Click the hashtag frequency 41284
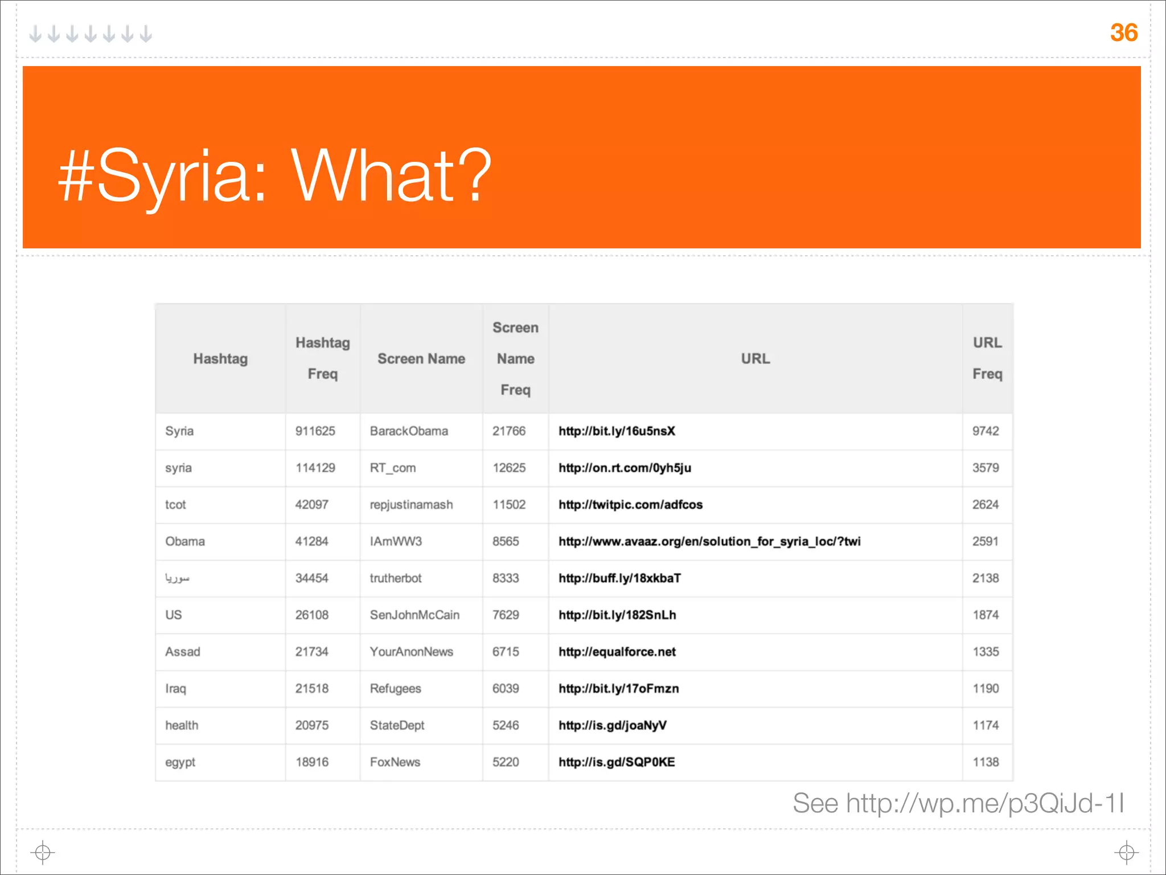Image resolution: width=1166 pixels, height=875 pixels. pos(311,541)
